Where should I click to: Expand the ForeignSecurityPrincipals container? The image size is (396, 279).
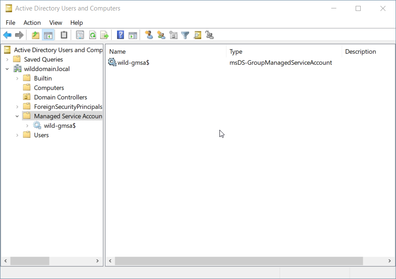click(17, 107)
